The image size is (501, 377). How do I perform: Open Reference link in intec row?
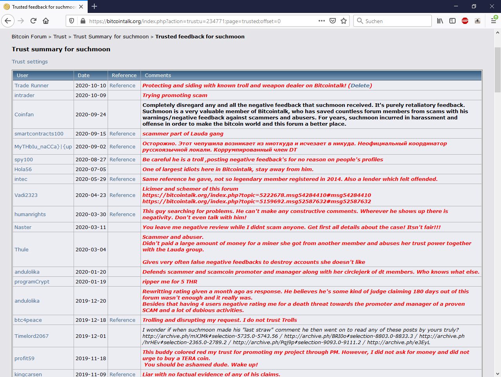123,179
